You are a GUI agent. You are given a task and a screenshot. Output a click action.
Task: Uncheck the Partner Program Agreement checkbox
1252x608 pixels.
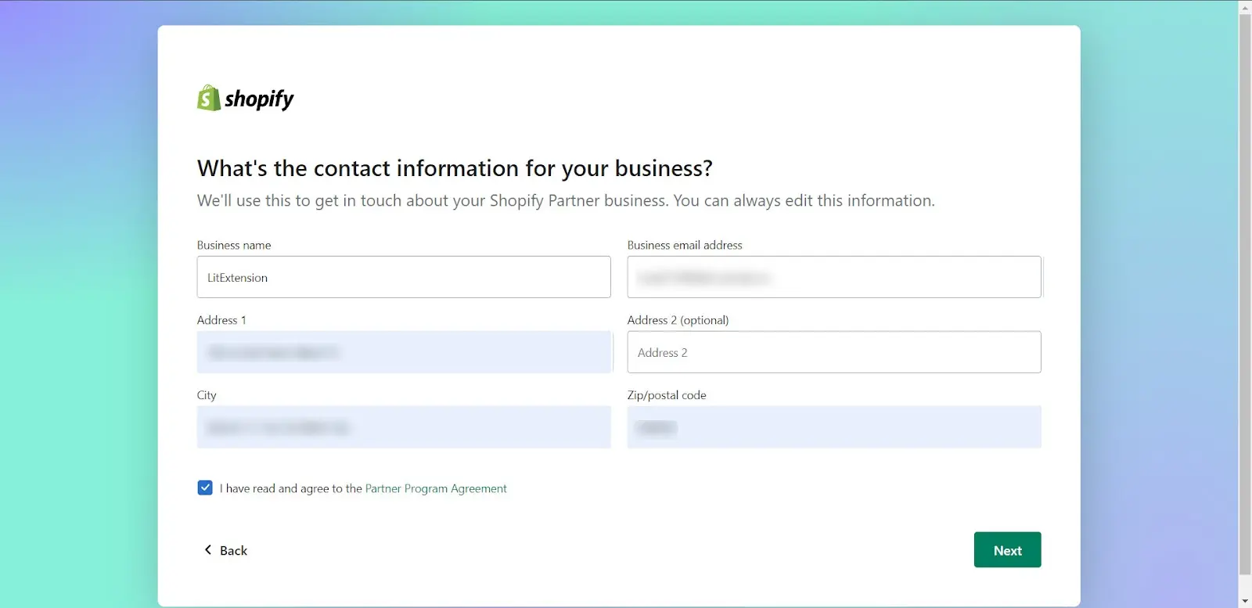point(205,488)
